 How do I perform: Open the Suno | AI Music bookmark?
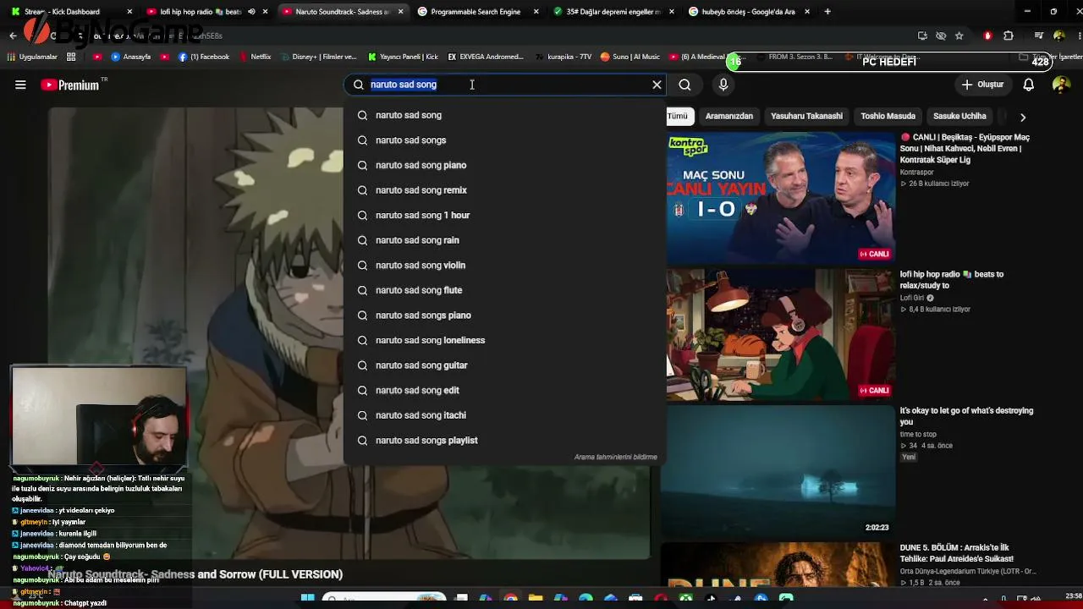tap(630, 57)
